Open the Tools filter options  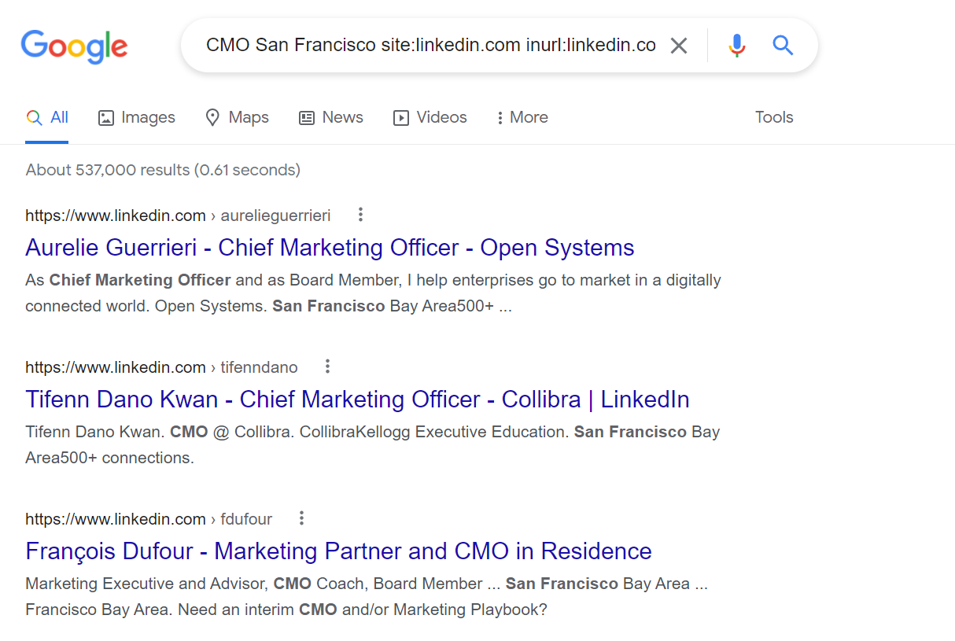774,117
